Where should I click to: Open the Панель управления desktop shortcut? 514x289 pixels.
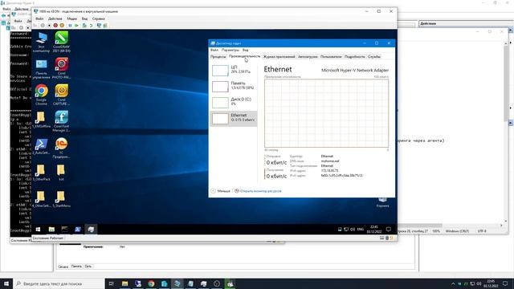click(41, 68)
